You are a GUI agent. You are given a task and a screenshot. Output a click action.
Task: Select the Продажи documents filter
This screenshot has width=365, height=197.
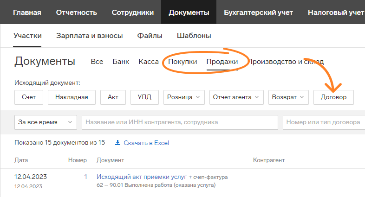click(222, 62)
